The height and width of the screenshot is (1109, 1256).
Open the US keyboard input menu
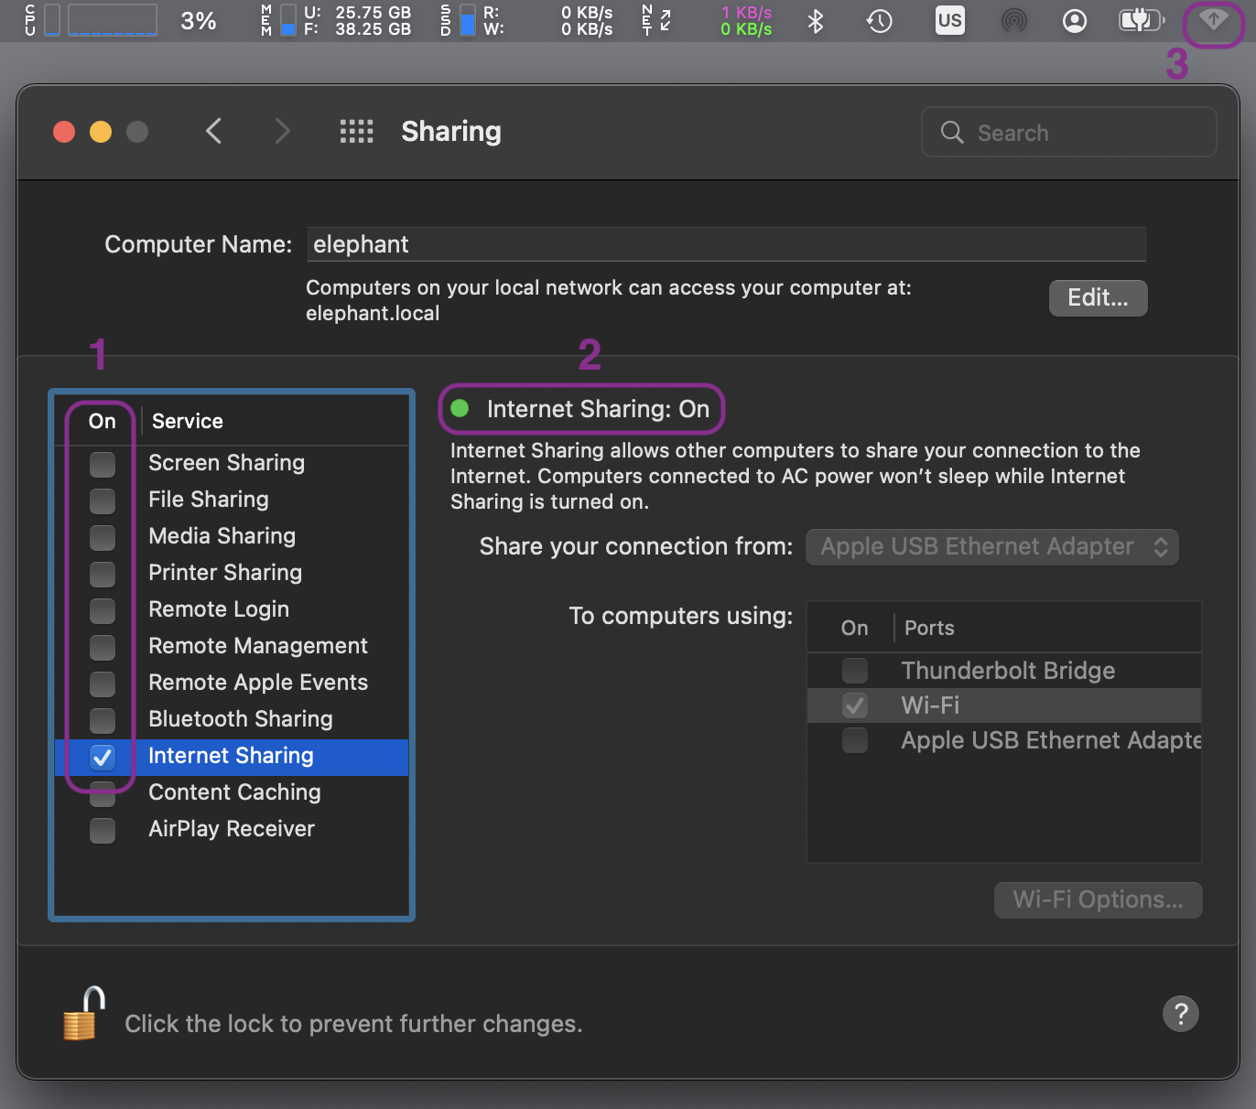(949, 21)
